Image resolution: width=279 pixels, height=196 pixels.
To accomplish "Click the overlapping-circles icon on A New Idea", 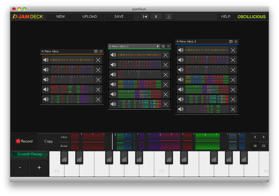I will (96, 51).
